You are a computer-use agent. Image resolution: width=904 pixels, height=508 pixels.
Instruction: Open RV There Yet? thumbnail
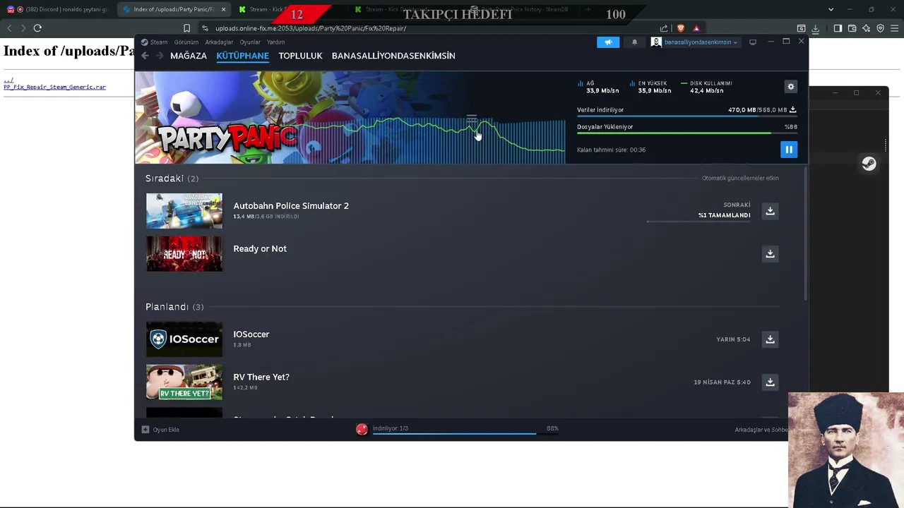tap(184, 382)
